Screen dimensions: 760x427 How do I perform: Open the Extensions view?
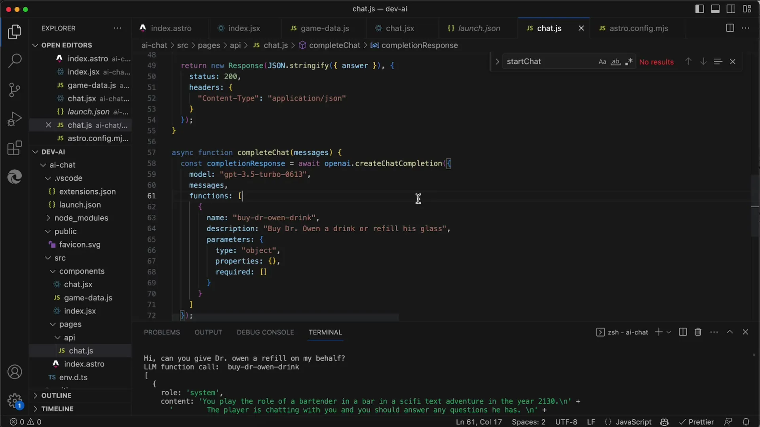point(15,148)
